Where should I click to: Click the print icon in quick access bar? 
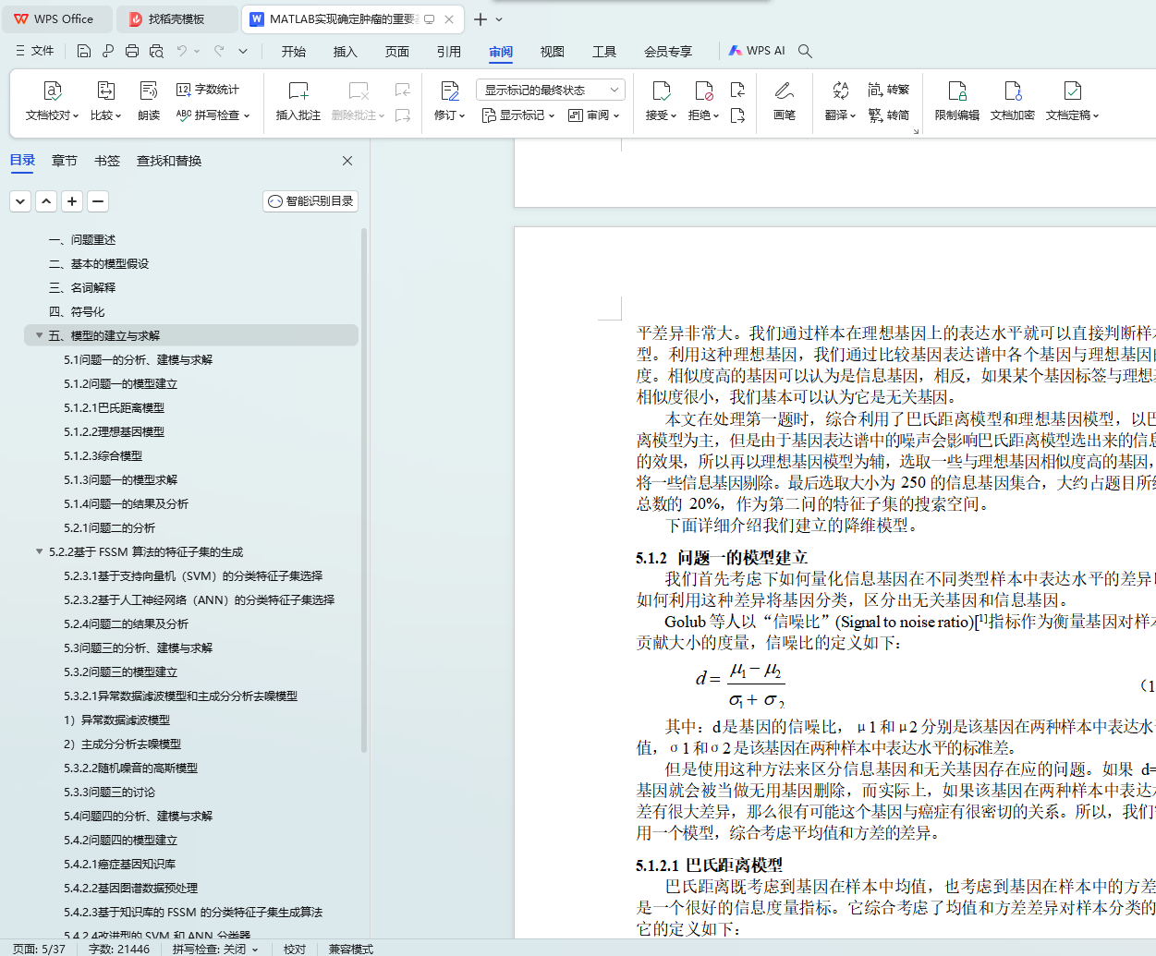coord(132,51)
